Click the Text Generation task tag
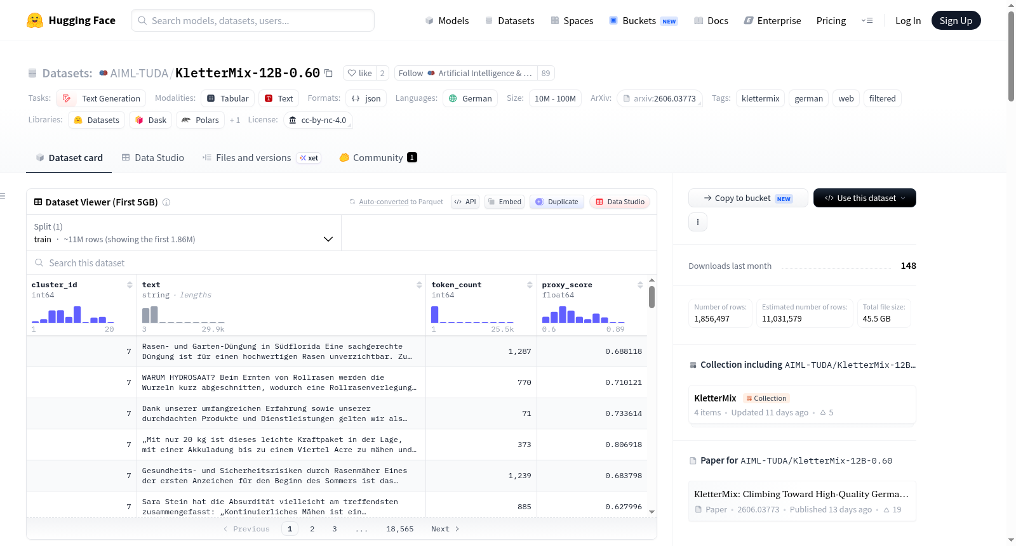Viewport: 1016px width, 546px height. (x=101, y=98)
